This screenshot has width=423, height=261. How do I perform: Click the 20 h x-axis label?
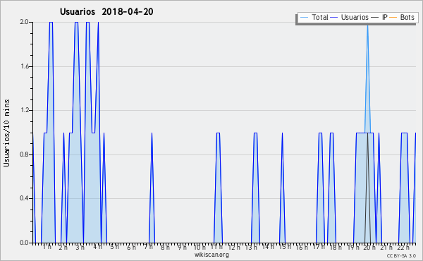tap(369, 247)
